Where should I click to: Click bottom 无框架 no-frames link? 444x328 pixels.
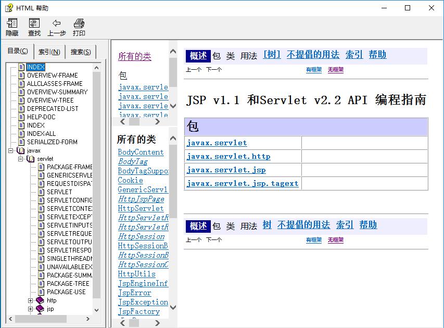pyautogui.click(x=336, y=240)
